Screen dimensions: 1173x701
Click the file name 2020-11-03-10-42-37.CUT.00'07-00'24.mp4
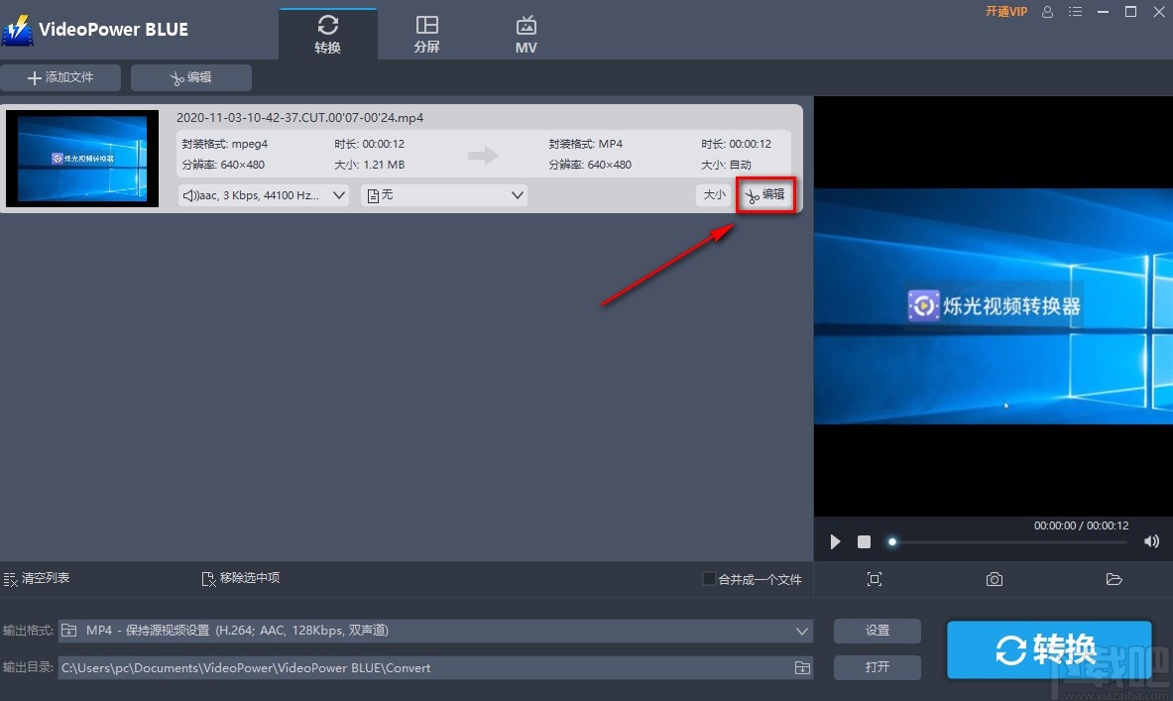(300, 117)
